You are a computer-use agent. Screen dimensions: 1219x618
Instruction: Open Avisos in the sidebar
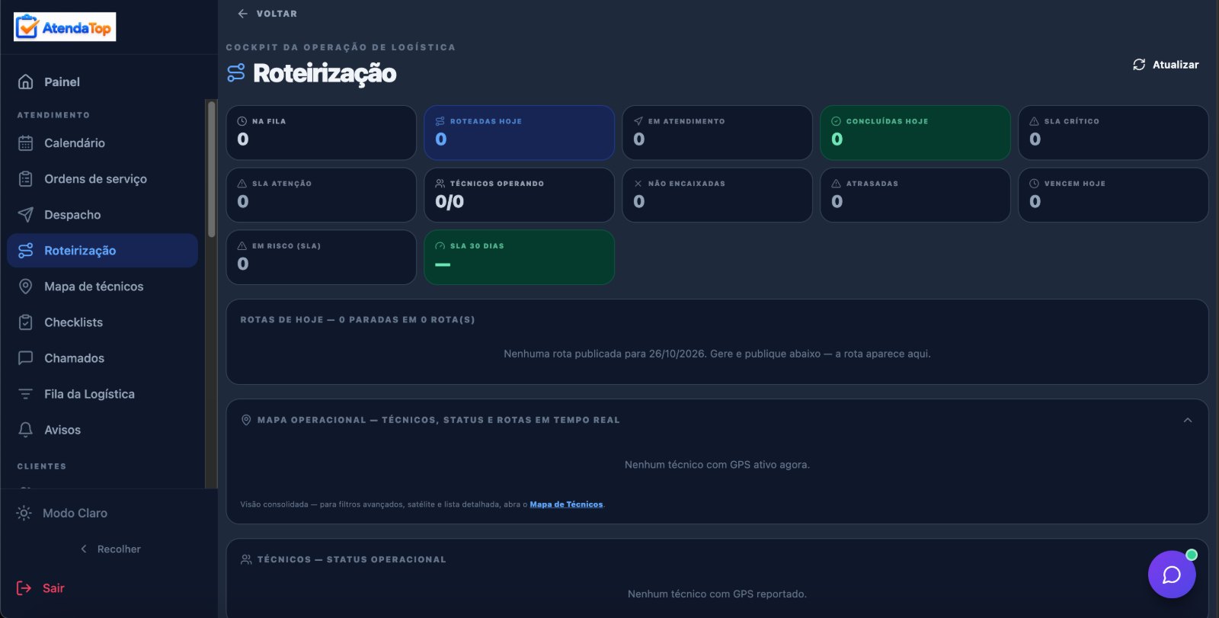(102, 429)
